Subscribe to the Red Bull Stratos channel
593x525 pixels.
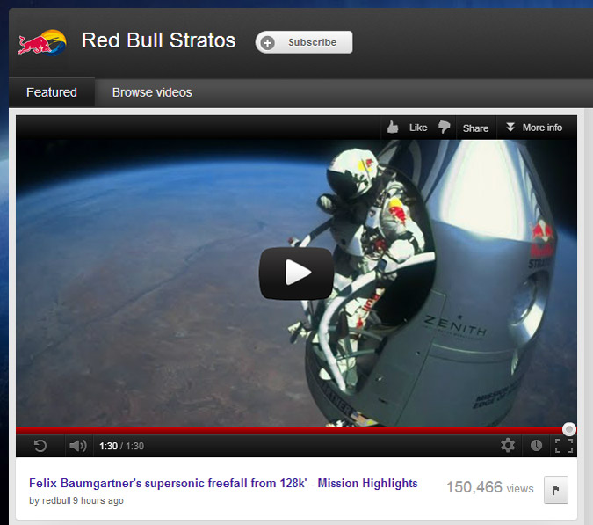[304, 42]
